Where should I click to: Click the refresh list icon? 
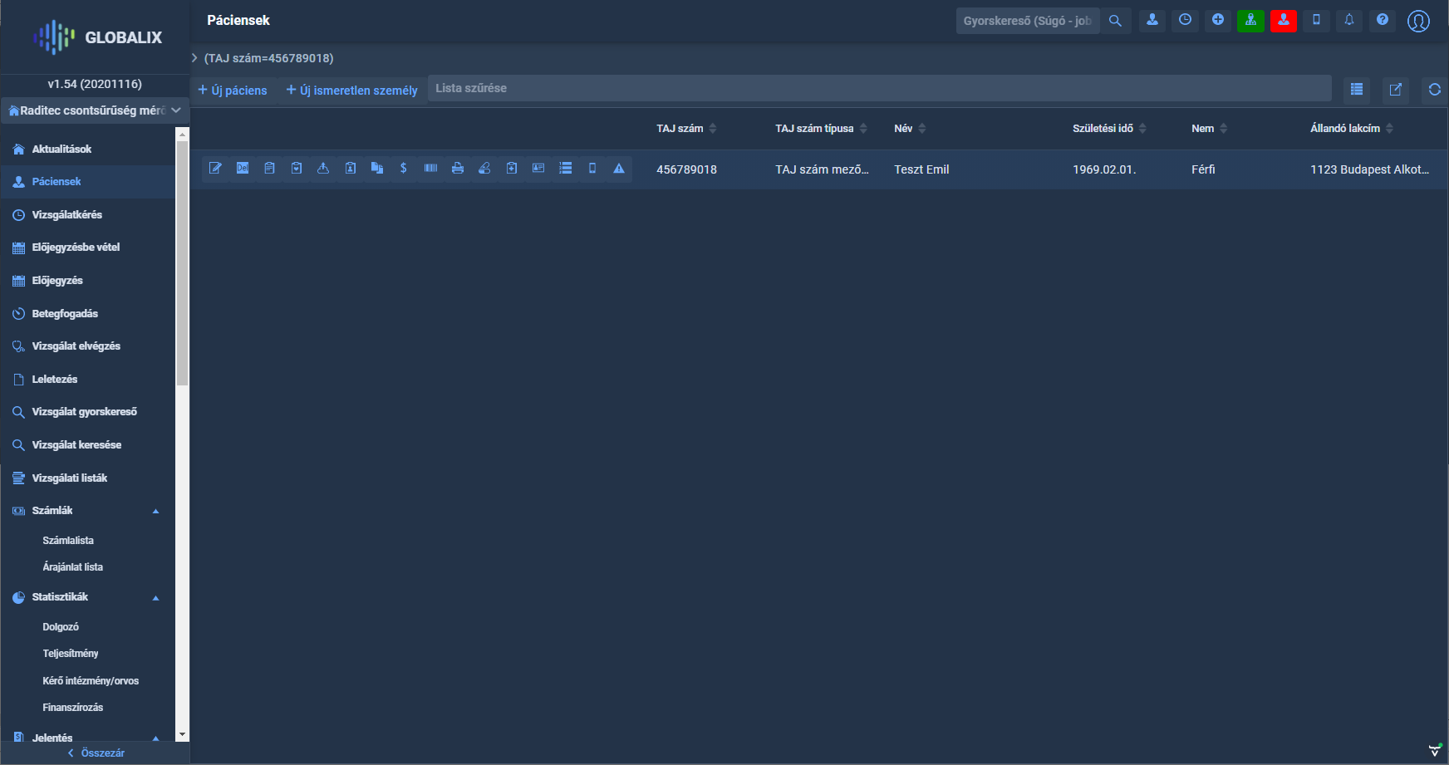click(1434, 90)
